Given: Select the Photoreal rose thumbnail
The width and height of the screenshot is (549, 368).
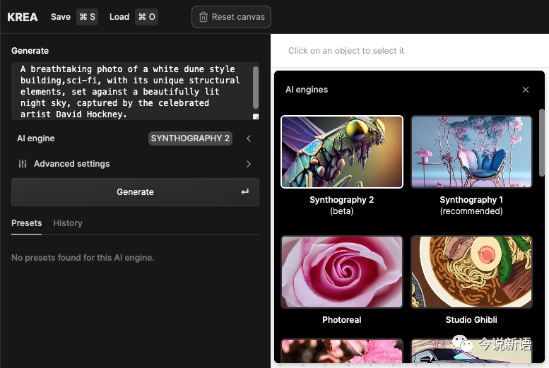Looking at the screenshot, I should 342,272.
